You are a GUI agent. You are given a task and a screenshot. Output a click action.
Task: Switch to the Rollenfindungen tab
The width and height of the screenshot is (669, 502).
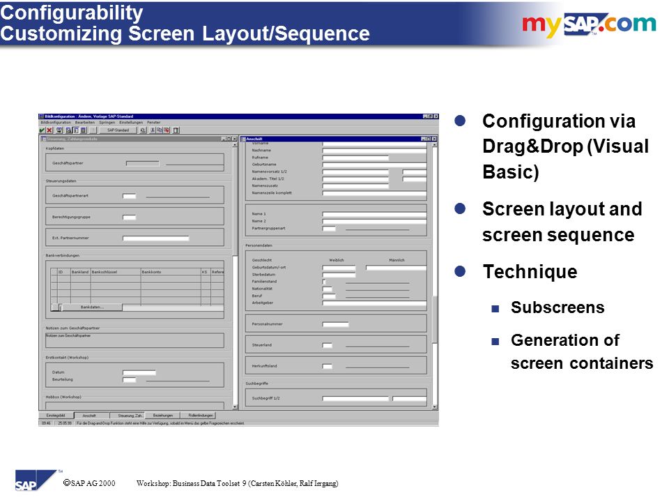click(199, 416)
